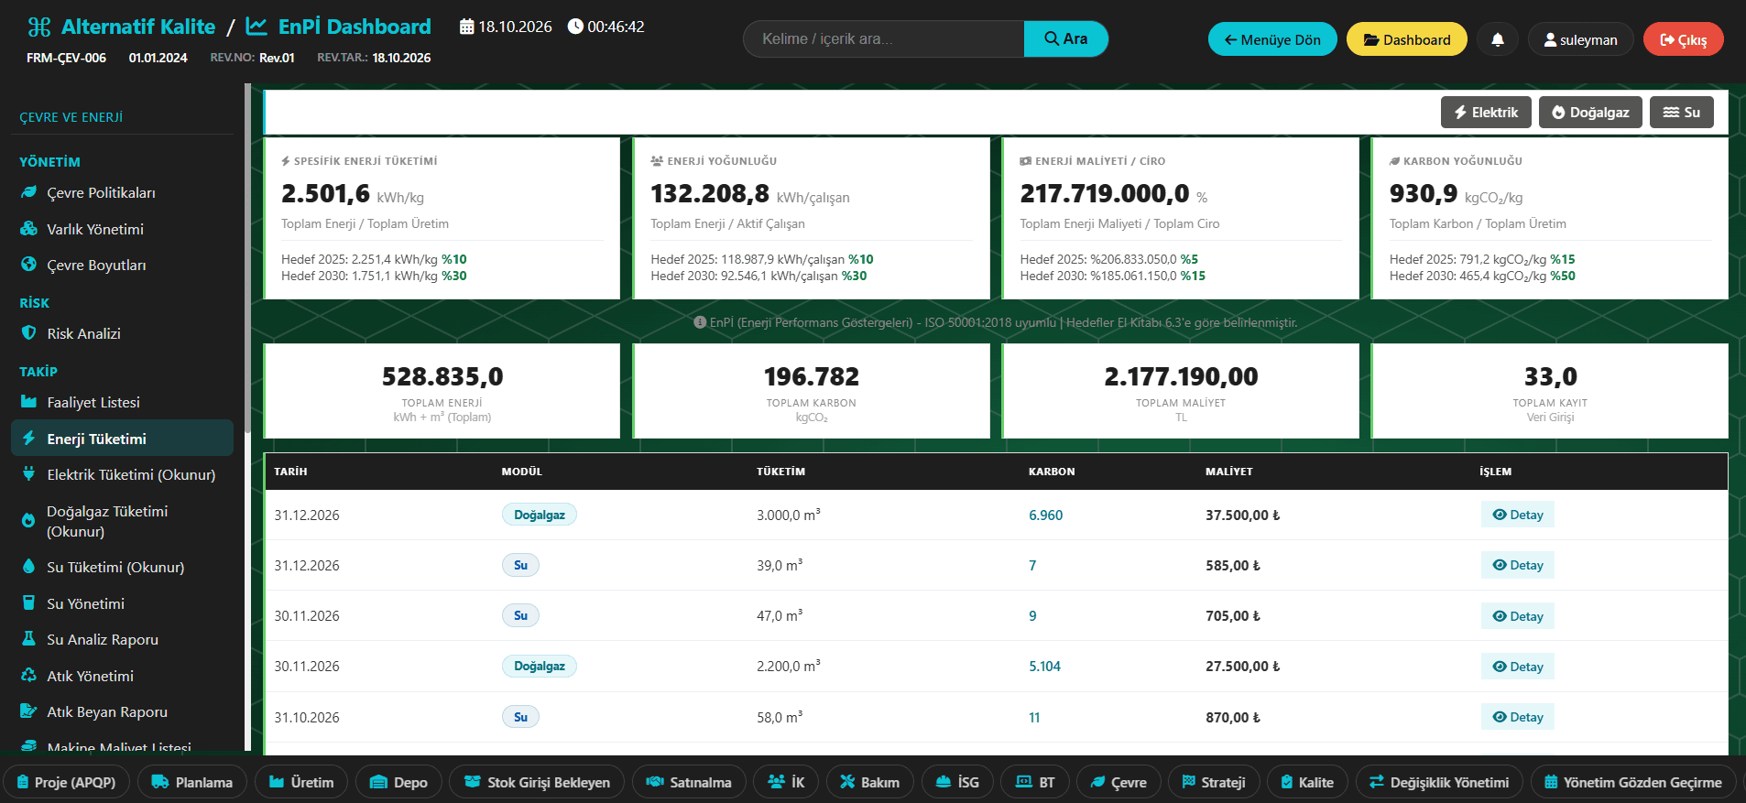
Task: Click the Atık Yönetimi recycle icon
Action: [28, 676]
